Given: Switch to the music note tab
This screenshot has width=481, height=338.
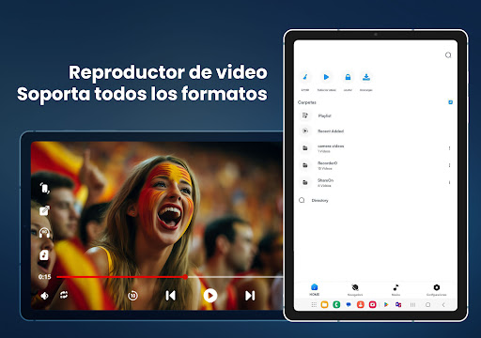Looking at the screenshot, I should [396, 289].
